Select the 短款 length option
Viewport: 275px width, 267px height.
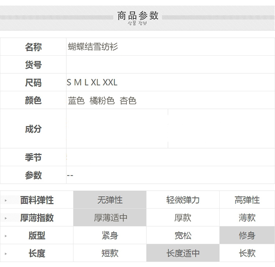[x=110, y=253]
